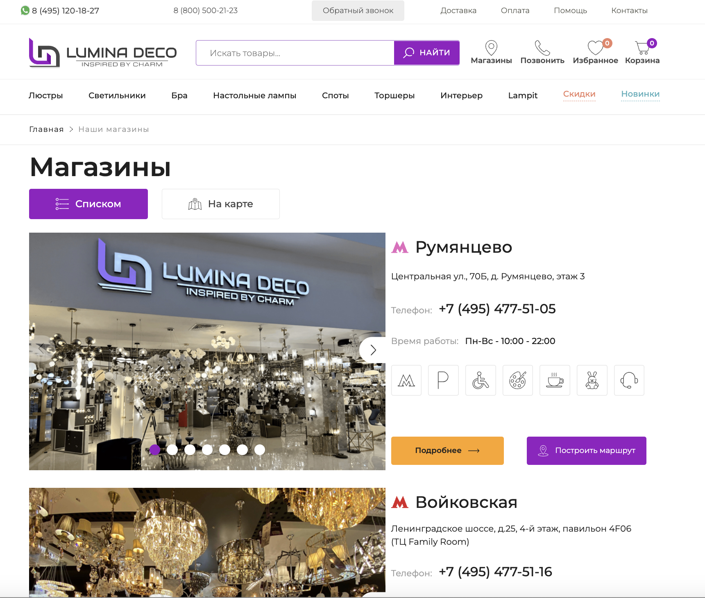Click the Войковская chandelier photo

coord(207,542)
